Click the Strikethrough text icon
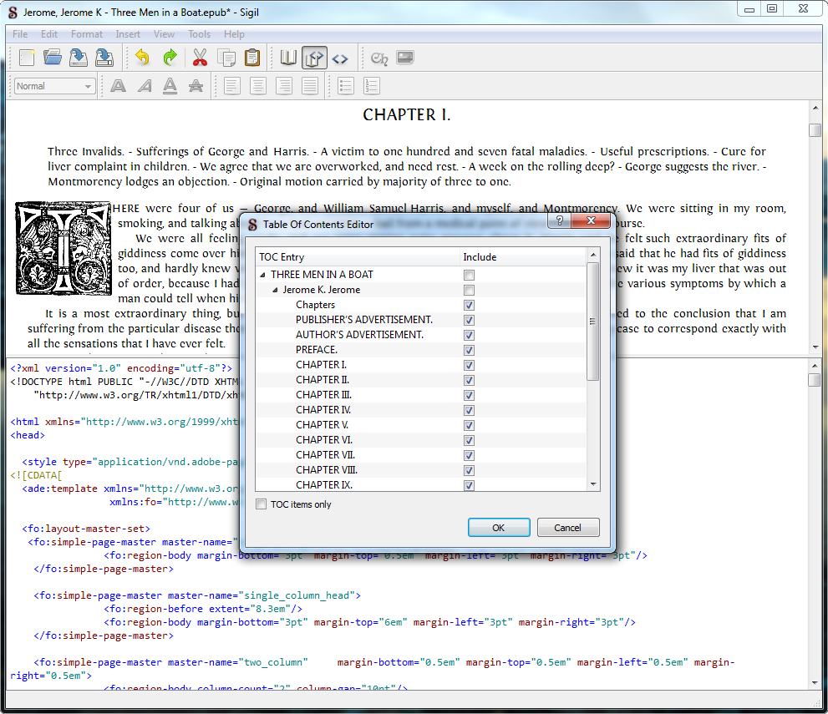The width and height of the screenshot is (828, 714). pos(196,86)
